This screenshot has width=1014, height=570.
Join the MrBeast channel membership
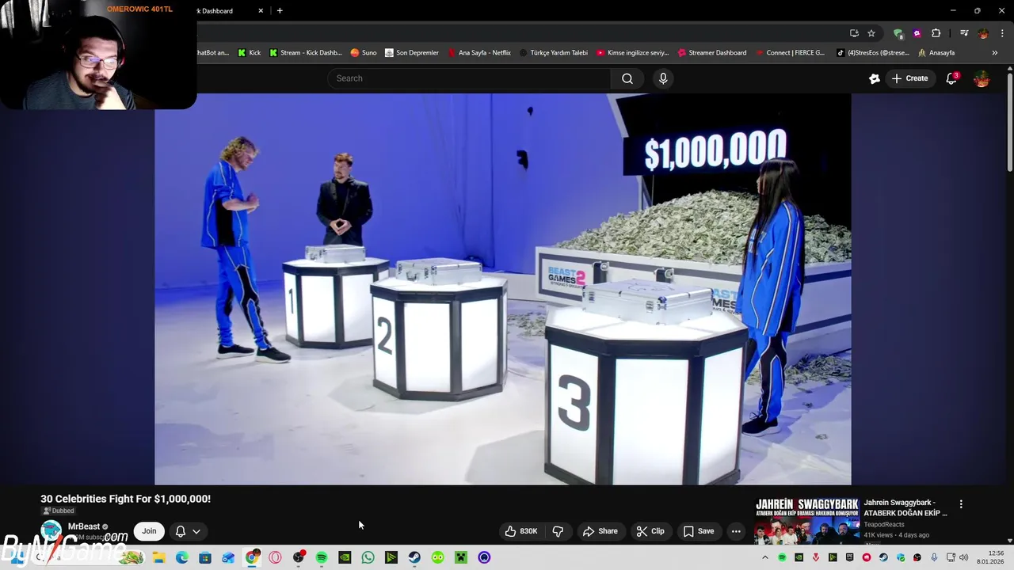coord(149,531)
